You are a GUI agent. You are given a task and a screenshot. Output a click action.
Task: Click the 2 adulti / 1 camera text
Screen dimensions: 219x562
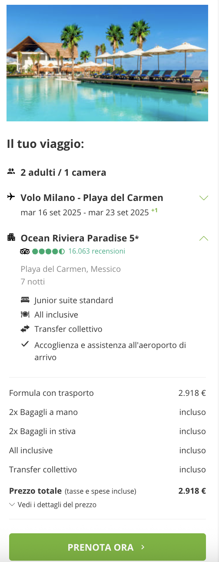[x=63, y=172]
